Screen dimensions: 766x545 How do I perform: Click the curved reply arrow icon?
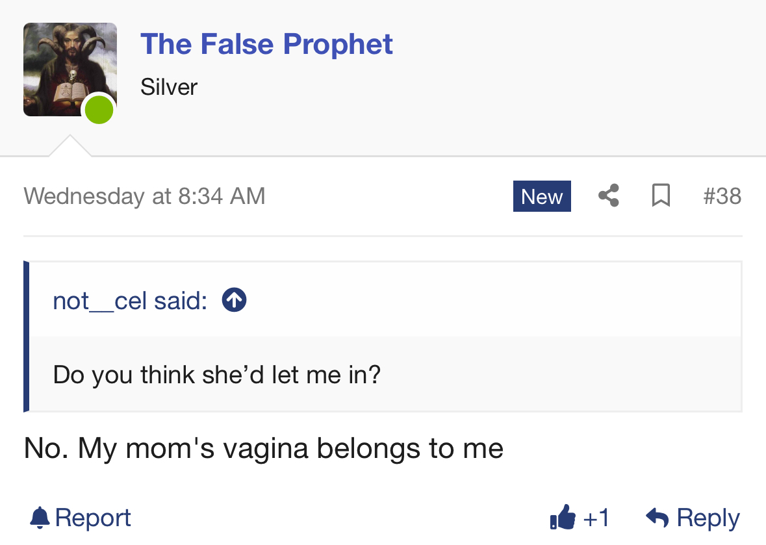click(x=657, y=517)
